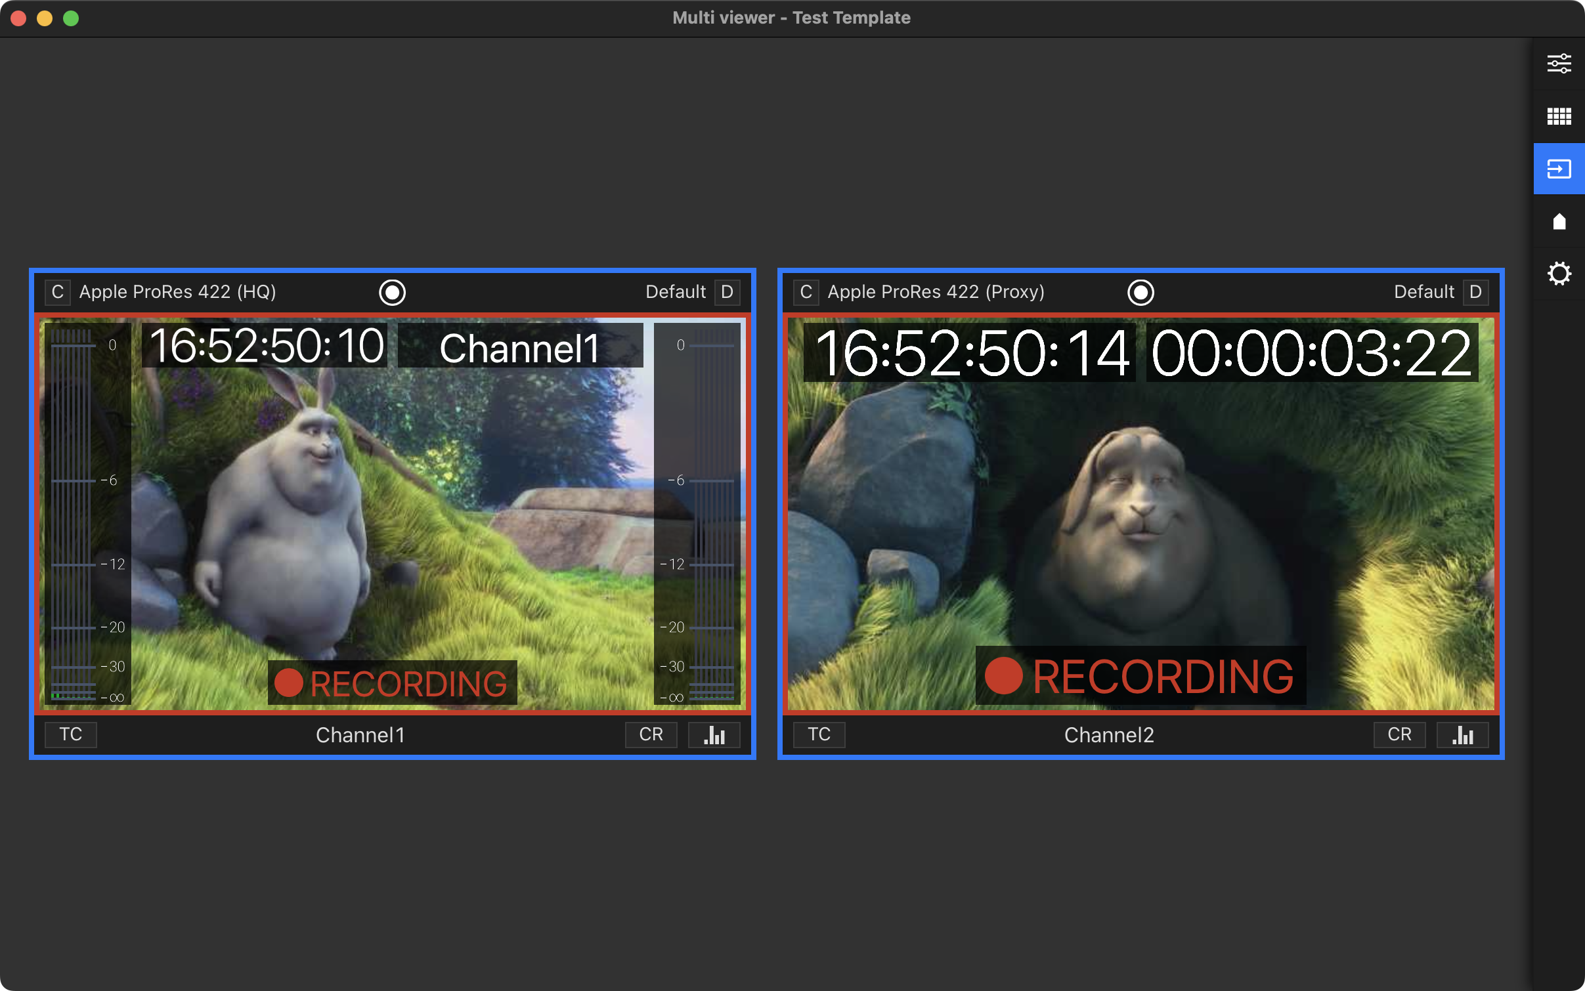Toggle the audio meter icon for Channel2

click(x=1462, y=735)
